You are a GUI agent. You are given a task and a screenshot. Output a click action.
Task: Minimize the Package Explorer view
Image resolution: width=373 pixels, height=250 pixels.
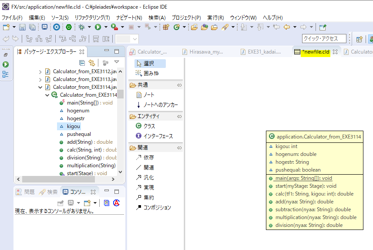pos(107,51)
